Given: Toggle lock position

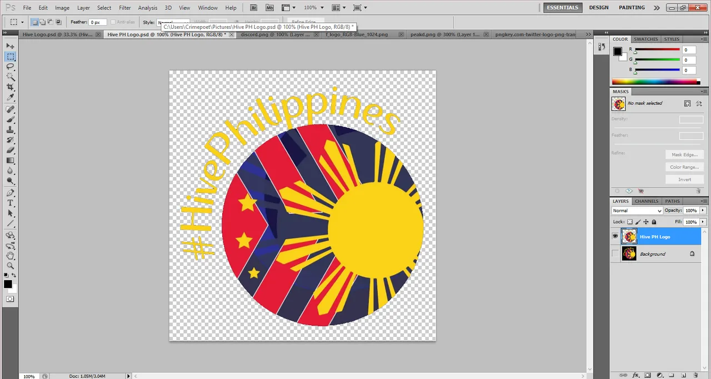Looking at the screenshot, I should [646, 222].
